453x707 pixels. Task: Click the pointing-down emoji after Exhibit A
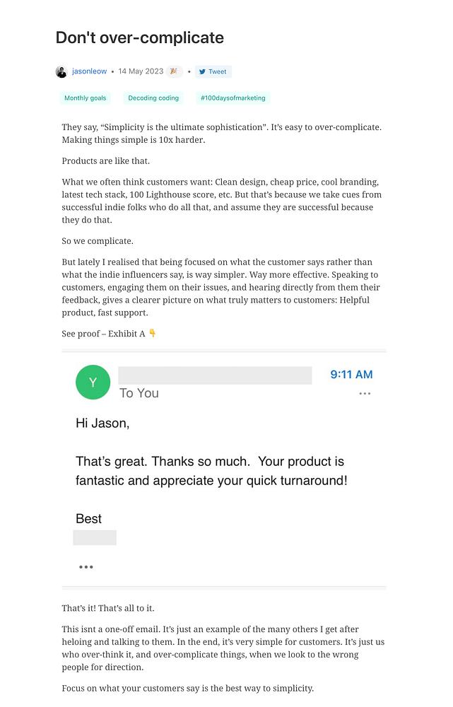pyautogui.click(x=153, y=334)
